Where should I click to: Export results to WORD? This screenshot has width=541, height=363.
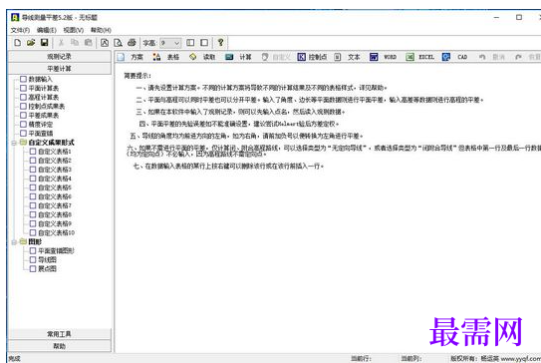[383, 57]
